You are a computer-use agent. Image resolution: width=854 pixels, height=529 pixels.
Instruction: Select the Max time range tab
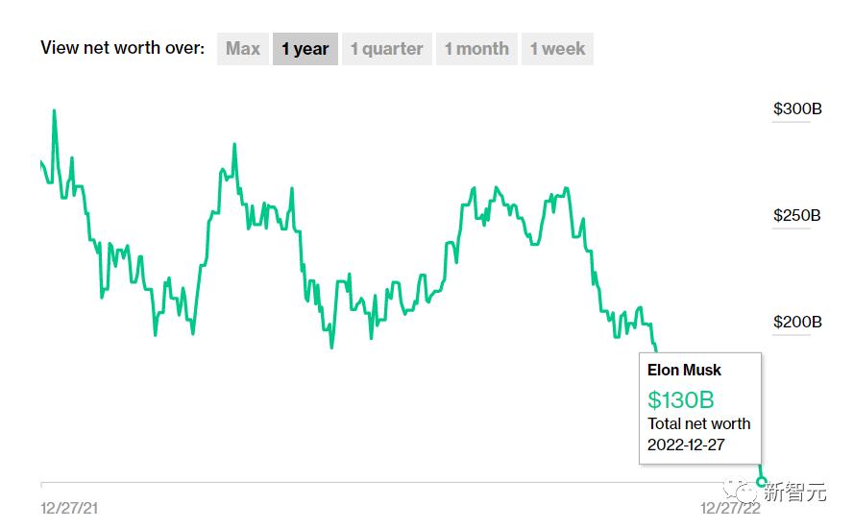point(243,49)
